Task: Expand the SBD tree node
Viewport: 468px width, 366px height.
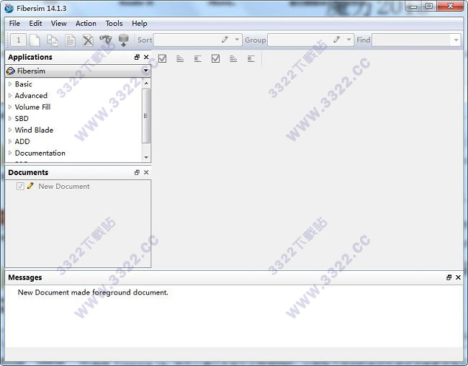Action: coord(10,118)
